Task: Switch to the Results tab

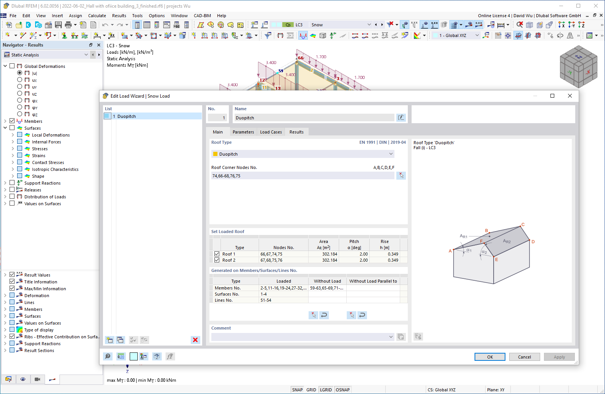Action: pos(296,132)
